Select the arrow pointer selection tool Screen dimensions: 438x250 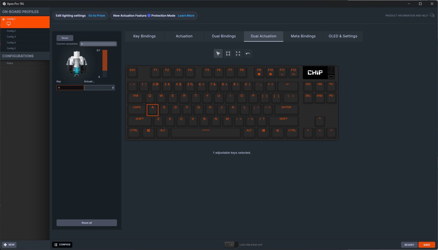point(218,53)
